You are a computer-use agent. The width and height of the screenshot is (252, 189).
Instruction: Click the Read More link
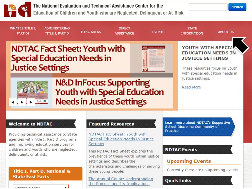[x=191, y=87]
